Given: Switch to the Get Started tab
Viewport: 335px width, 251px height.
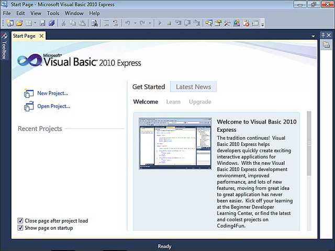Looking at the screenshot, I should pyautogui.click(x=149, y=87).
